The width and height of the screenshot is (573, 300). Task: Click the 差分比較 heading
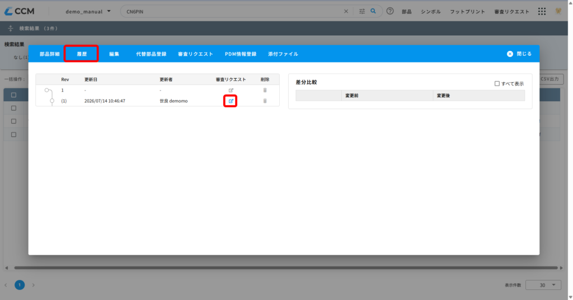tap(306, 83)
